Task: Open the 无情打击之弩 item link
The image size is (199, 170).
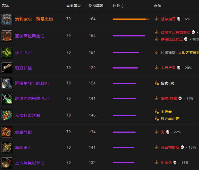Action: [27, 115]
